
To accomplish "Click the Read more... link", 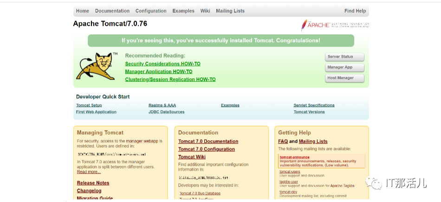I will point(89,172).
